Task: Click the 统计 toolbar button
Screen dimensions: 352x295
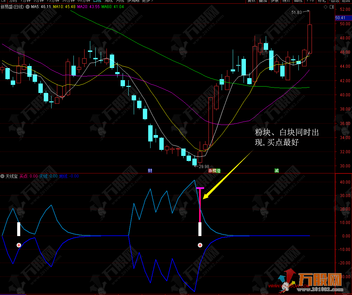Action: [x=286, y=1]
